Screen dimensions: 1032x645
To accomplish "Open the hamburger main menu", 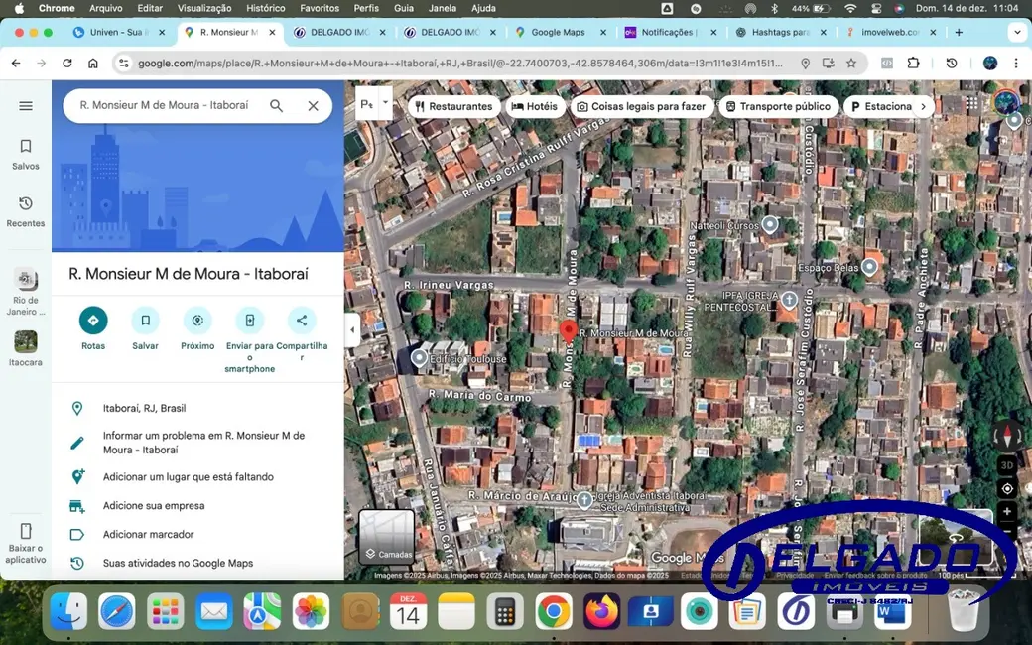I will pos(26,106).
